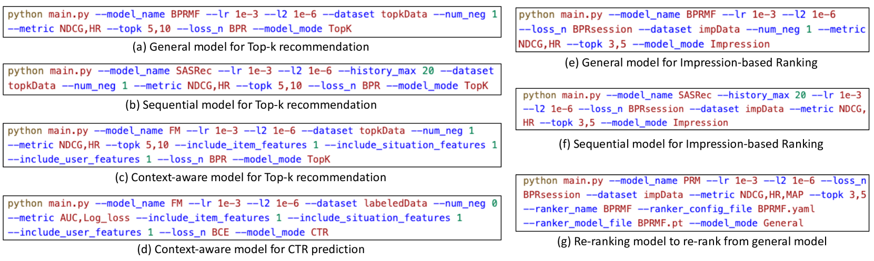The image size is (874, 261).
Task: Click caption (f) Sequential model for Impression-based Ranking
Action: click(691, 143)
